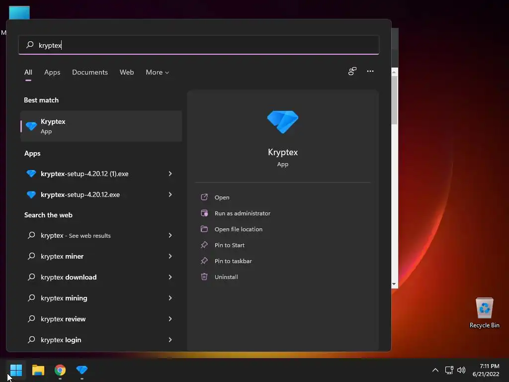This screenshot has width=509, height=382.
Task: Expand kryptex-setup-4.20.12 (1).exe result arrow
Action: click(170, 174)
